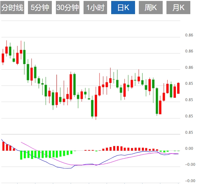Click the first red candlestick at the chart's left edge
Image resolution: width=201 pixels, height=184 pixels.
tap(3, 58)
